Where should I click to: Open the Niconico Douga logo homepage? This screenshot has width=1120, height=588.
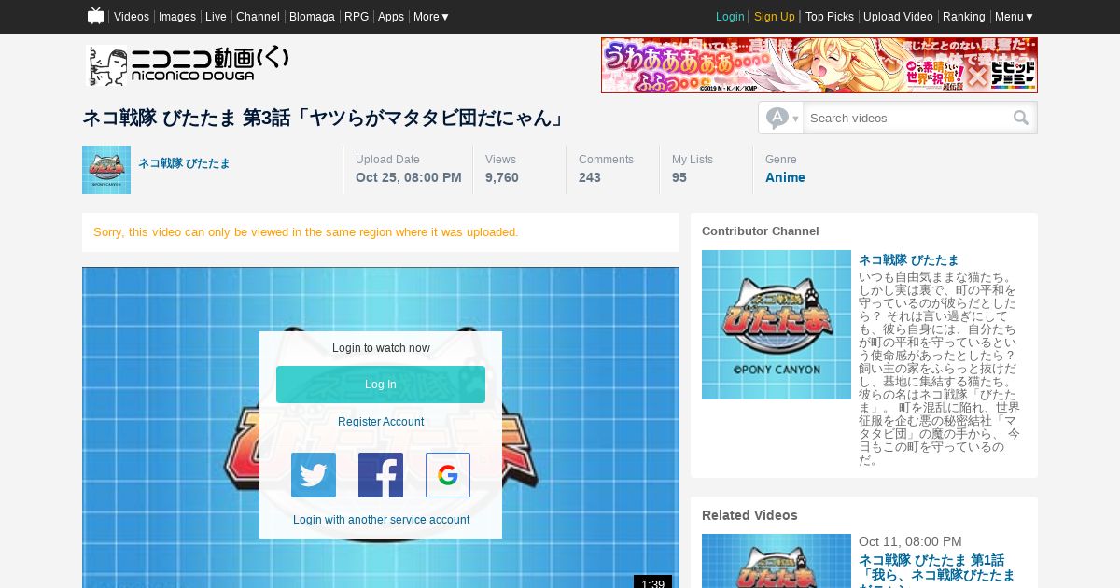coord(189,65)
